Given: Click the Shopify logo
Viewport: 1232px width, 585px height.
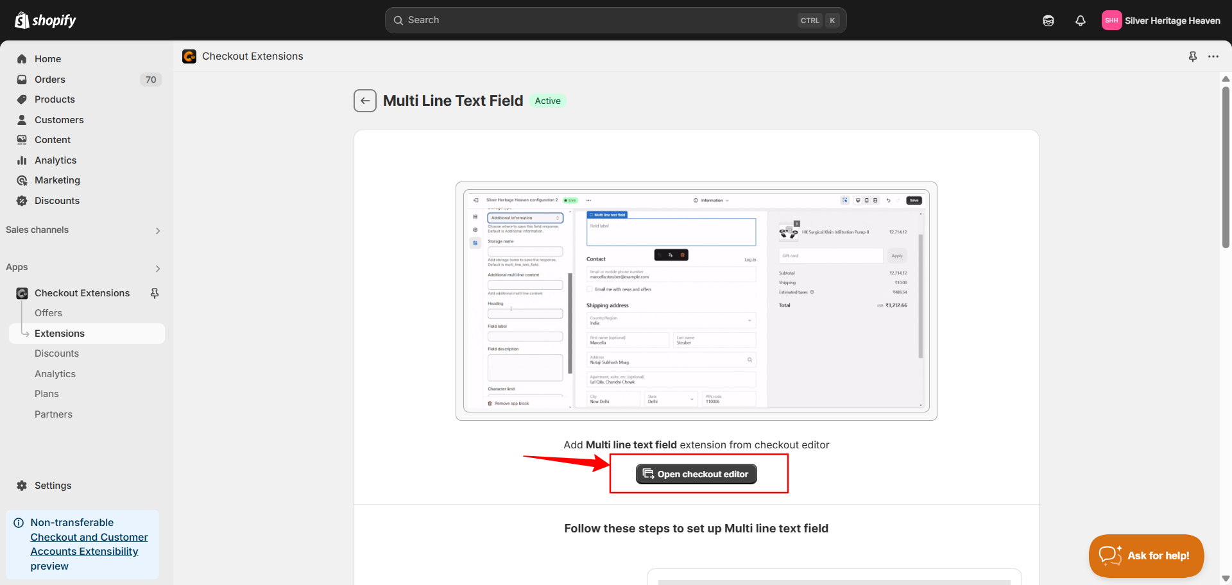Looking at the screenshot, I should [45, 21].
